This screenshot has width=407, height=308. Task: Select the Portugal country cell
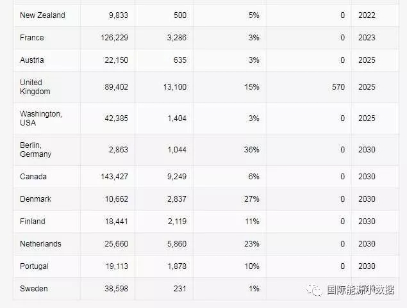pyautogui.click(x=34, y=266)
